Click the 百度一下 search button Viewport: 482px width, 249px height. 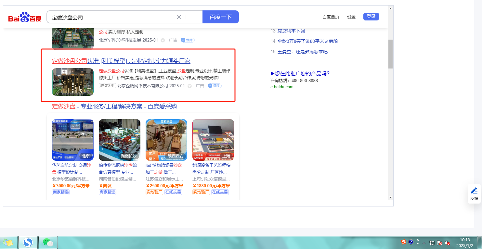pyautogui.click(x=221, y=17)
